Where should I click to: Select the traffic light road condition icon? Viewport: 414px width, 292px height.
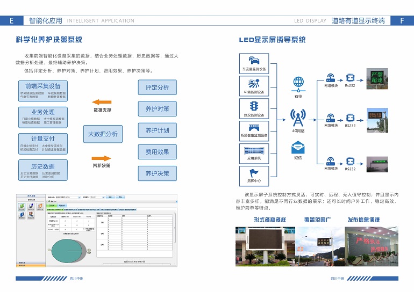coord(254,106)
